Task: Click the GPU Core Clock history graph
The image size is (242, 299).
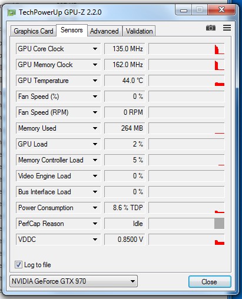Action: tap(186, 49)
